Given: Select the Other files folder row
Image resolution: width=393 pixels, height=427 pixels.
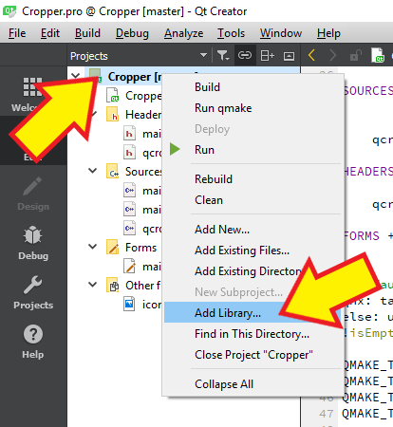Looking at the screenshot, I should point(134,286).
